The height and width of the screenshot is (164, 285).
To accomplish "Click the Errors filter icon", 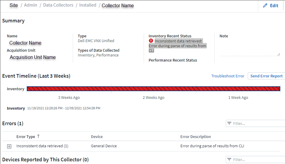I will (x=229, y=123).
